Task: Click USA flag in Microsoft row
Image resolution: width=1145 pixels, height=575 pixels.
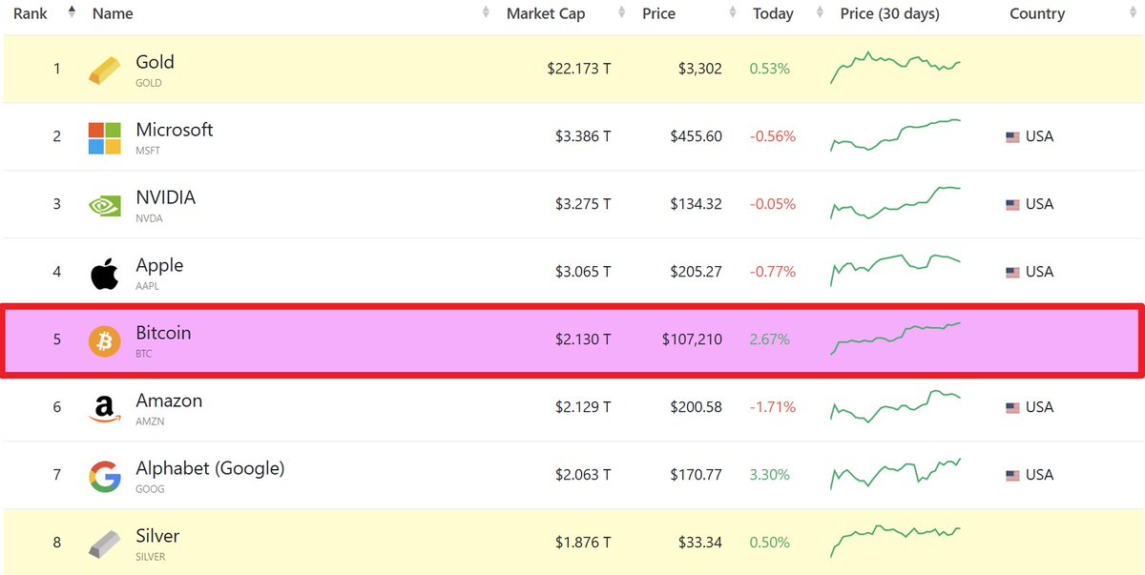Action: [1013, 137]
